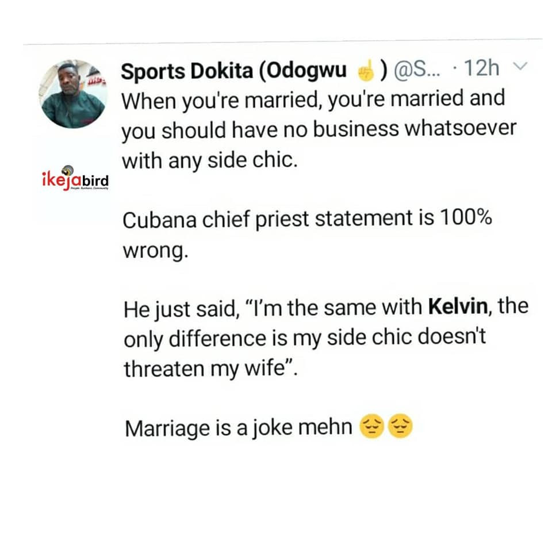Click the ikejabird watermark logo
552x552 pixels.
pyautogui.click(x=75, y=178)
